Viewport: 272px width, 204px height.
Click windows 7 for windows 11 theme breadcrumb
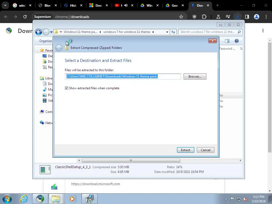(126, 32)
